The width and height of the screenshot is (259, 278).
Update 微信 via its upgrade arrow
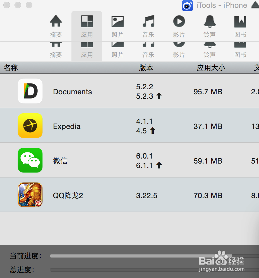[159, 165]
